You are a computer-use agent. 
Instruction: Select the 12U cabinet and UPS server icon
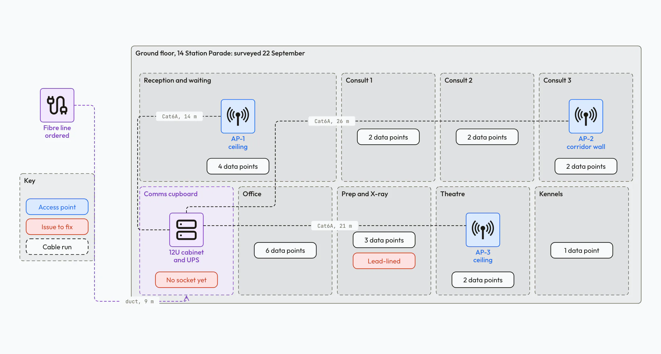[186, 230]
